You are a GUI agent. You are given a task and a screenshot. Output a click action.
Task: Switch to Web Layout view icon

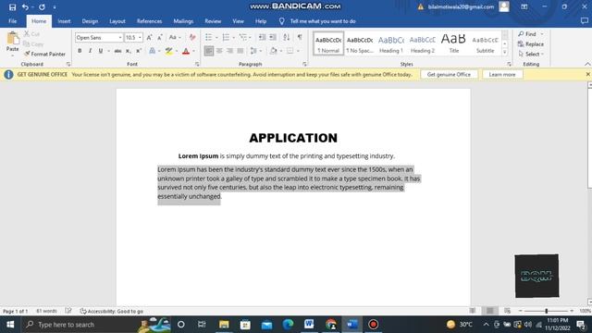tap(508, 311)
